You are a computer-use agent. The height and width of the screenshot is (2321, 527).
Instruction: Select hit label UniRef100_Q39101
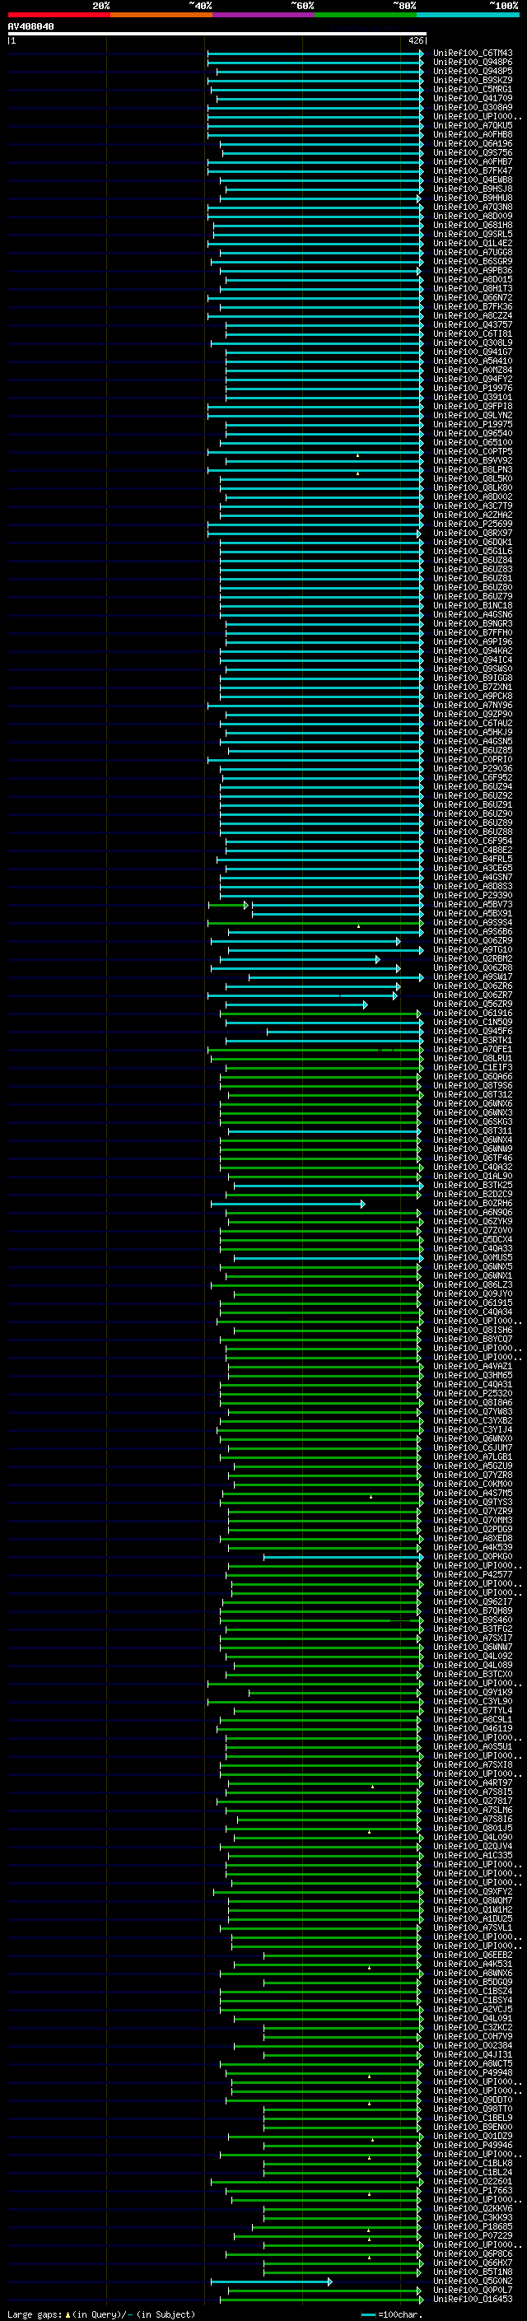point(473,398)
